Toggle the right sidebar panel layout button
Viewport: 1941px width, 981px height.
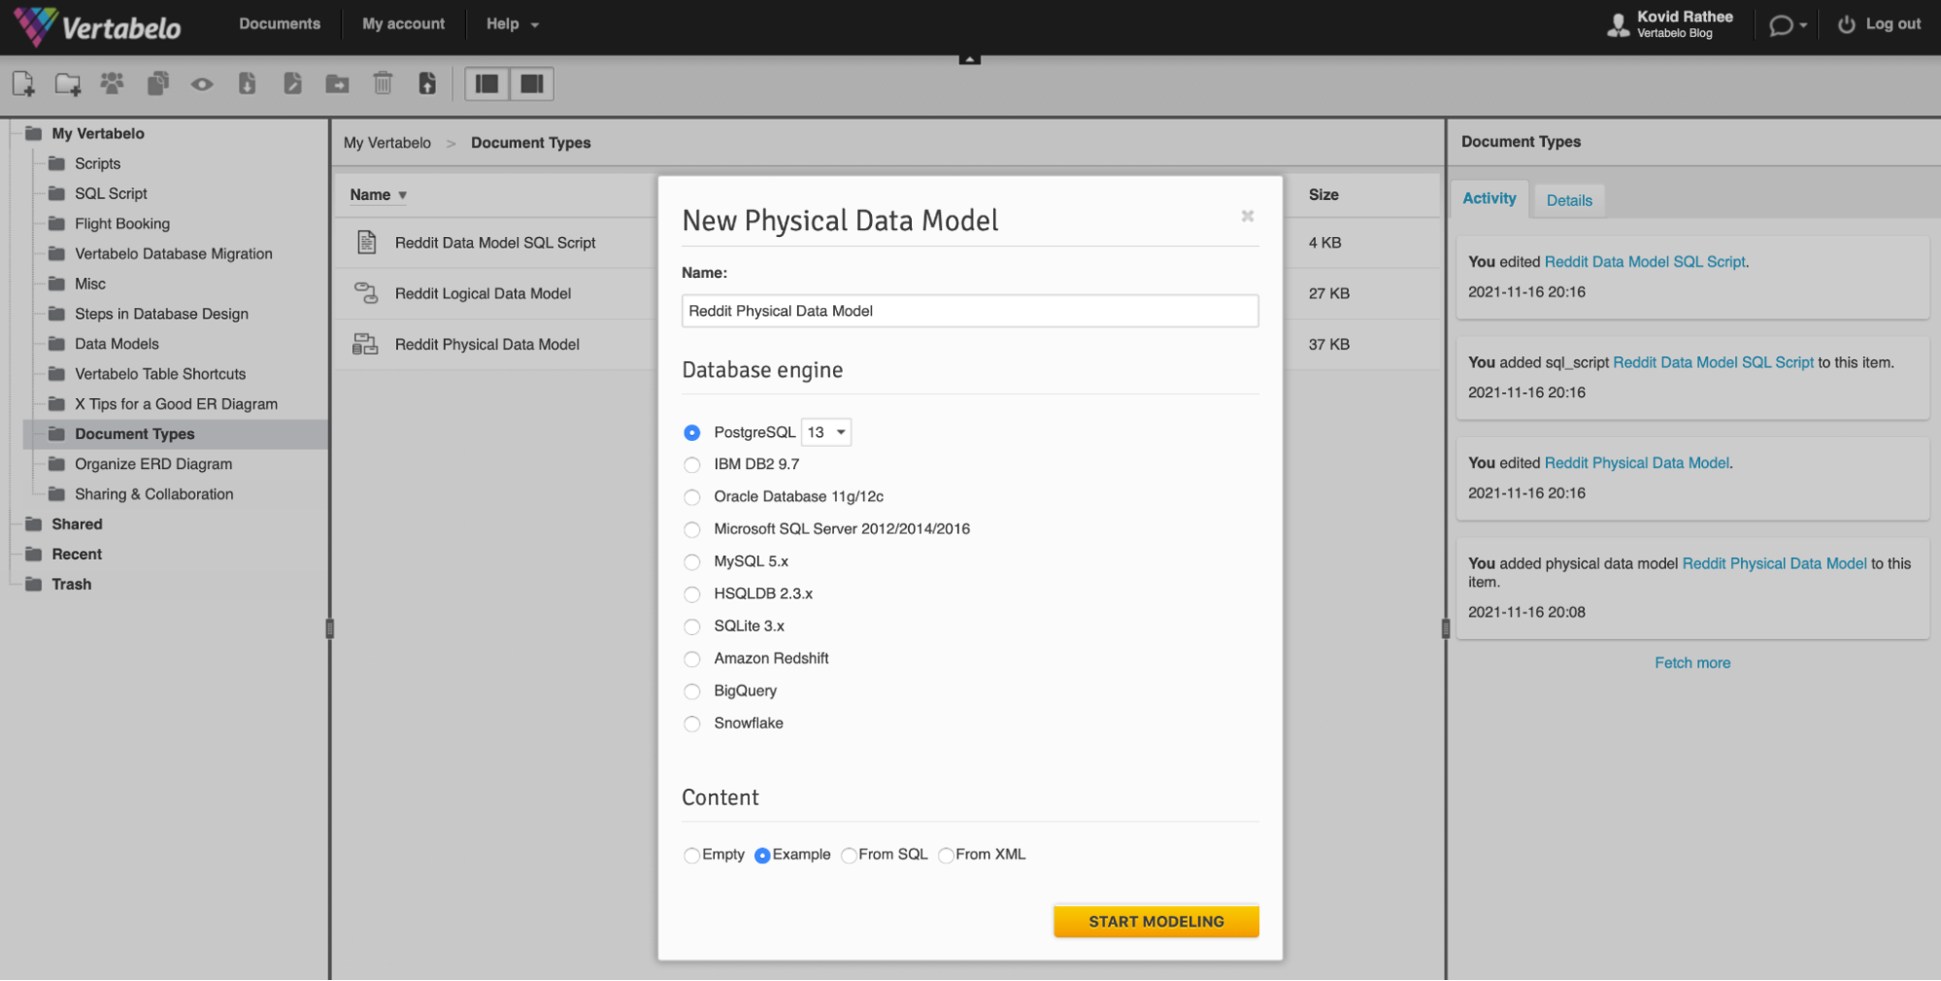coord(532,85)
